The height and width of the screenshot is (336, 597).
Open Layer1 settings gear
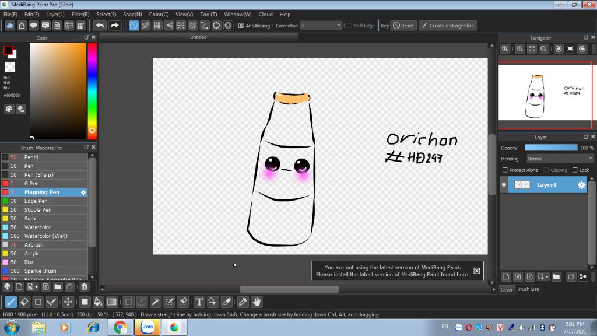tap(581, 185)
